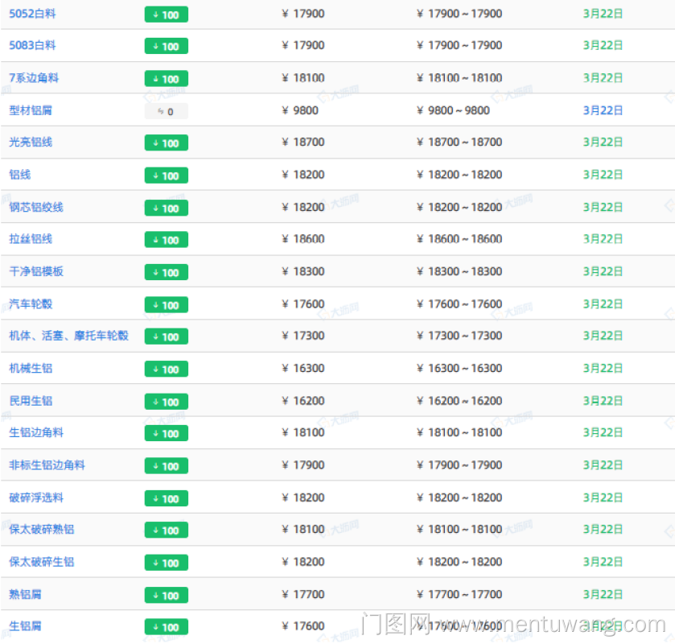Open the 机体、活塞、摩托车轮毂 link
The width and height of the screenshot is (675, 644).
pyautogui.click(x=68, y=336)
